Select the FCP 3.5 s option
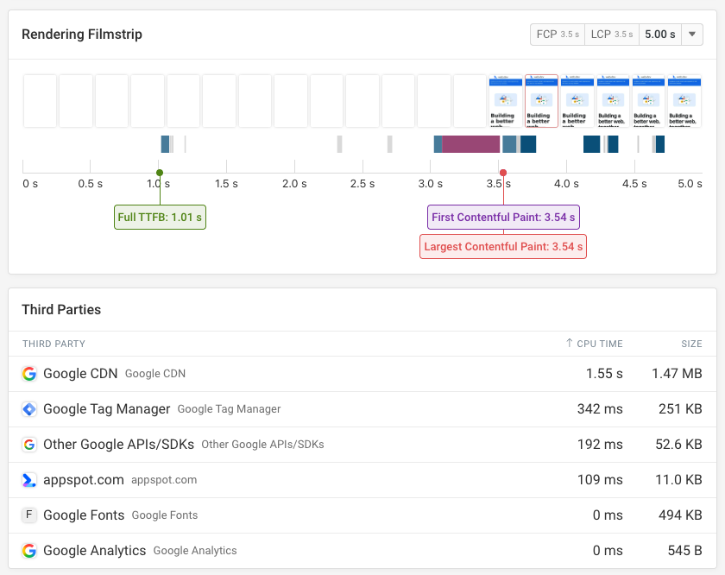 [558, 35]
